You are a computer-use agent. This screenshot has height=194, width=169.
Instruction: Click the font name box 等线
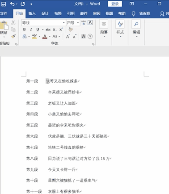pos(42,23)
